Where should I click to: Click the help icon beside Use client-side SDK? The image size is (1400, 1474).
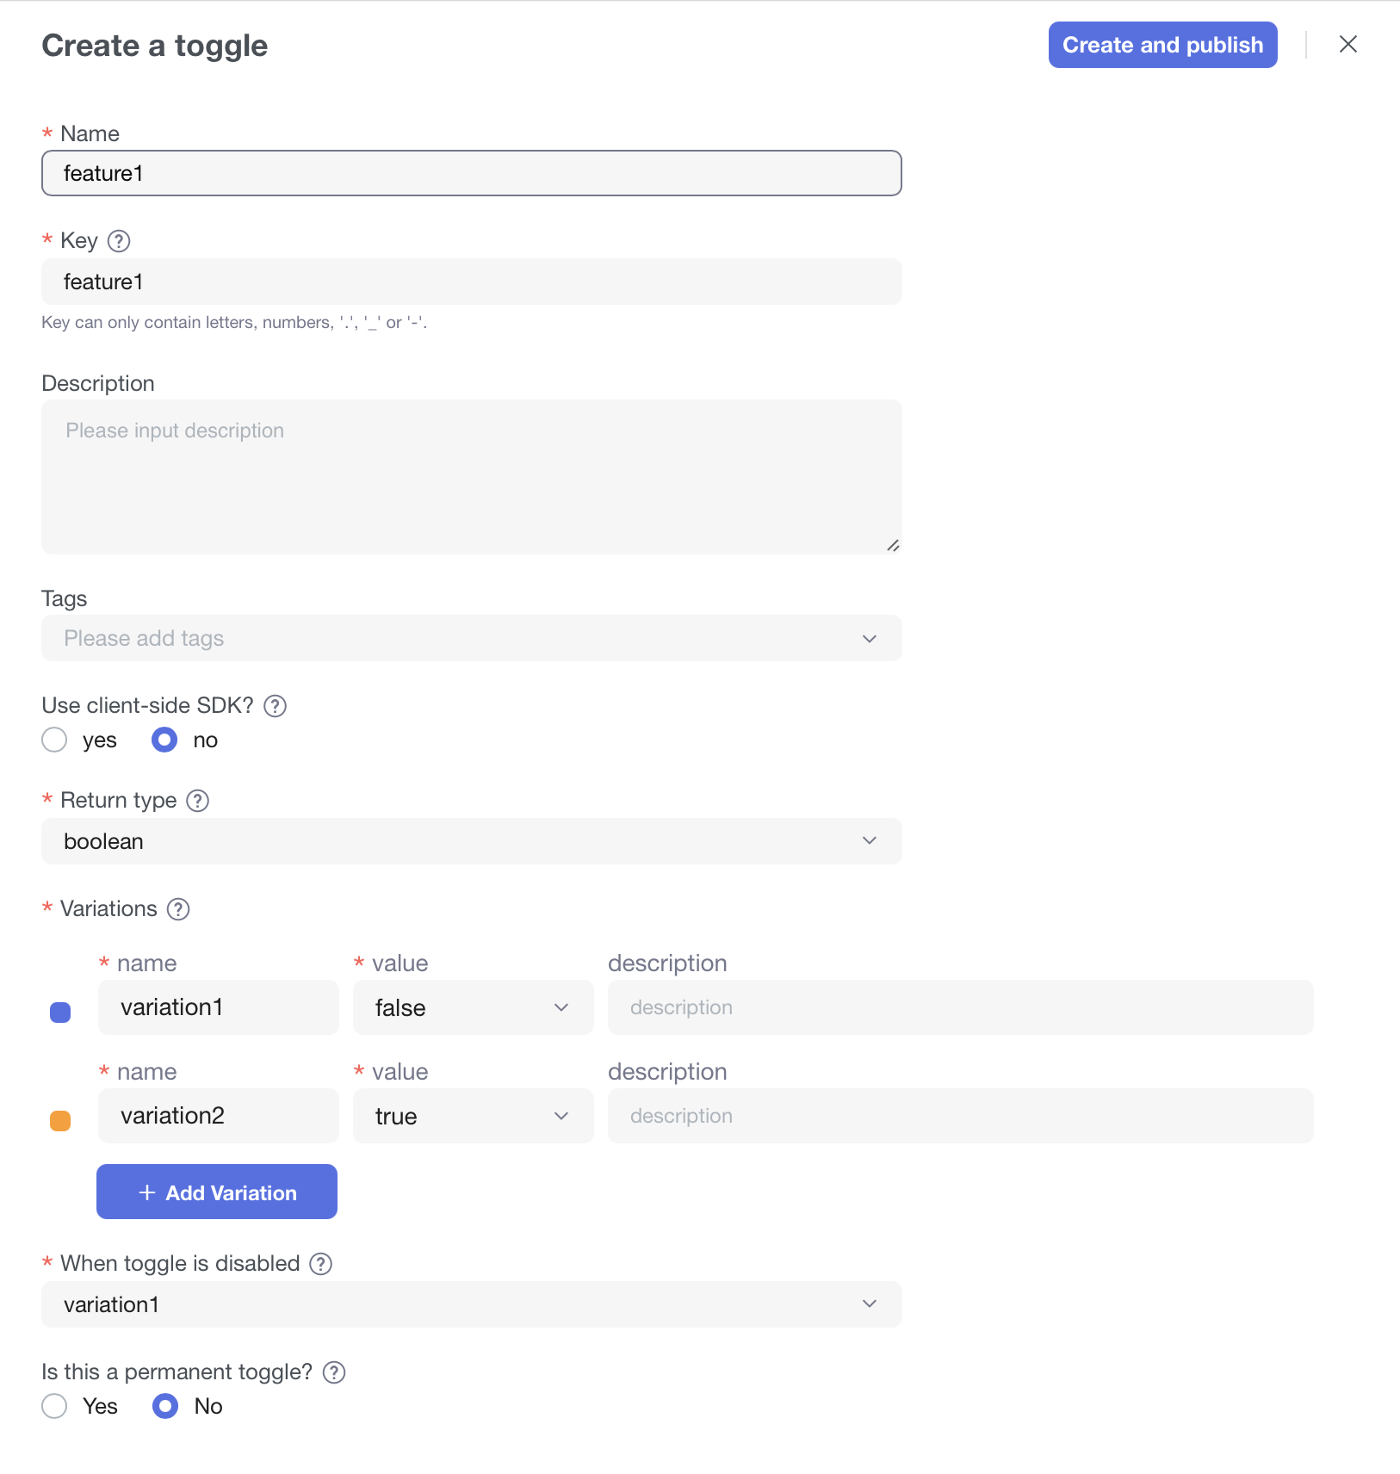(x=275, y=706)
